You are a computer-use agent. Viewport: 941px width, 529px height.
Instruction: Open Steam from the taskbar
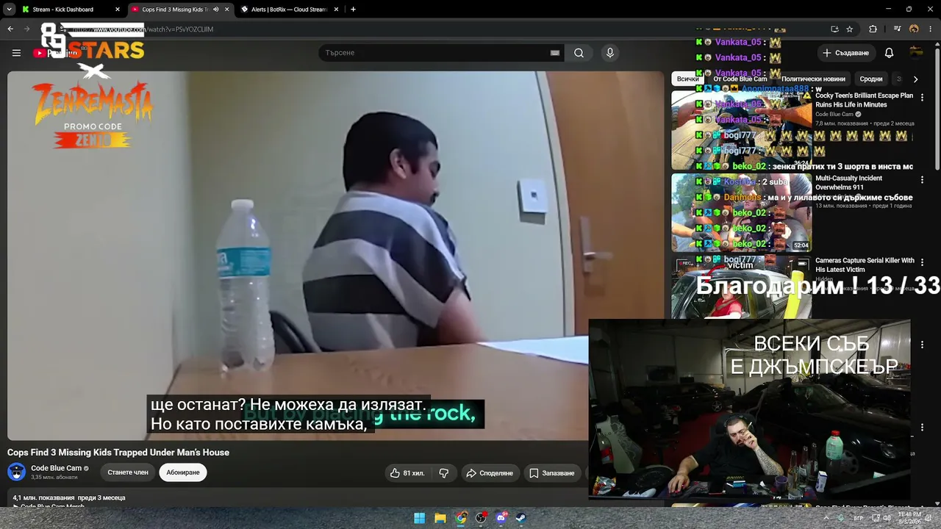[x=520, y=518]
